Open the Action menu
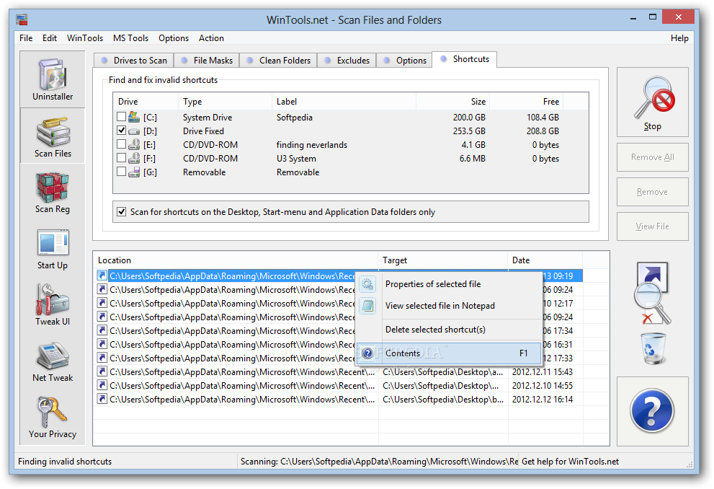Screen dimensions: 714x489 pos(211,38)
